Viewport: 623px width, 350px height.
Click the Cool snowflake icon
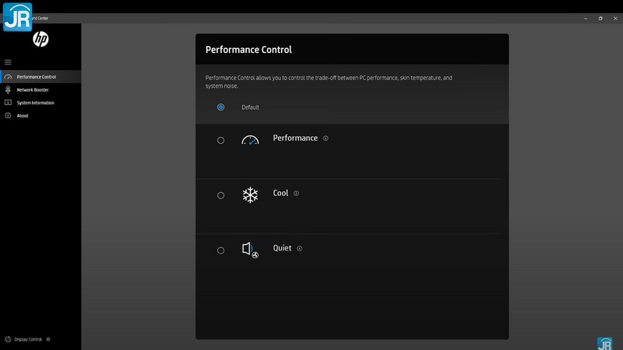[x=250, y=195]
